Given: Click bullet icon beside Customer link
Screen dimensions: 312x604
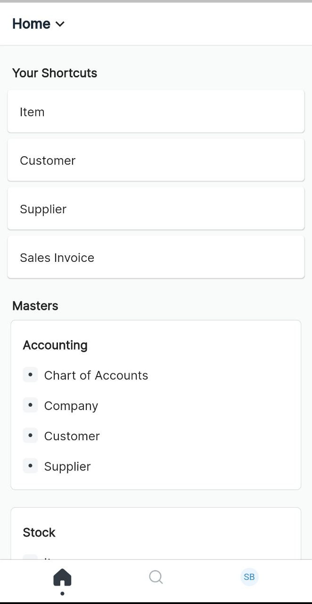Looking at the screenshot, I should (x=30, y=436).
